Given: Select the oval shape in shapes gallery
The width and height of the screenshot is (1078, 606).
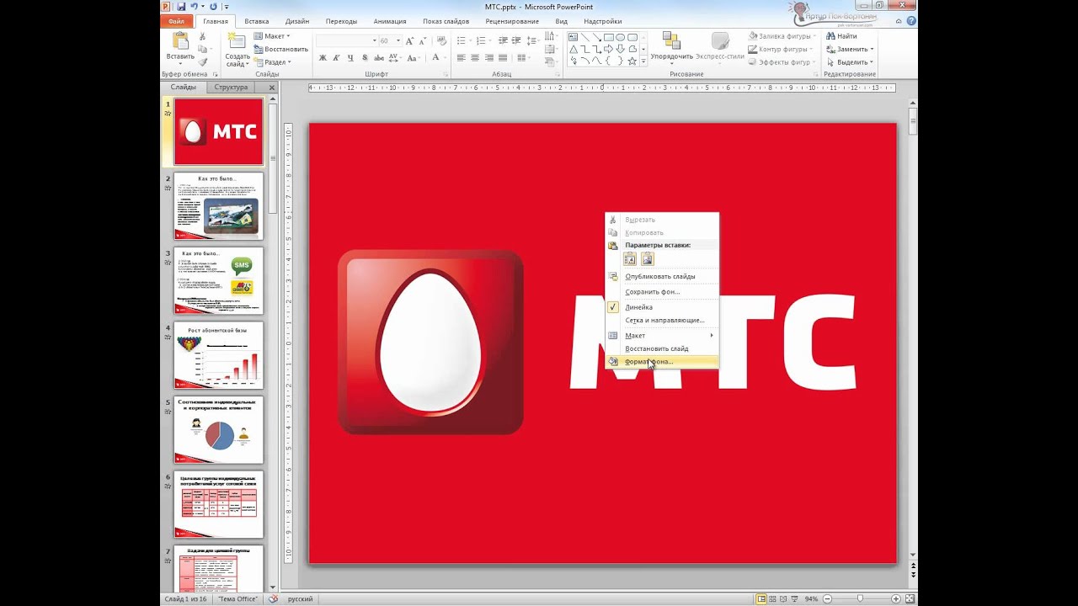Looking at the screenshot, I should point(620,37).
